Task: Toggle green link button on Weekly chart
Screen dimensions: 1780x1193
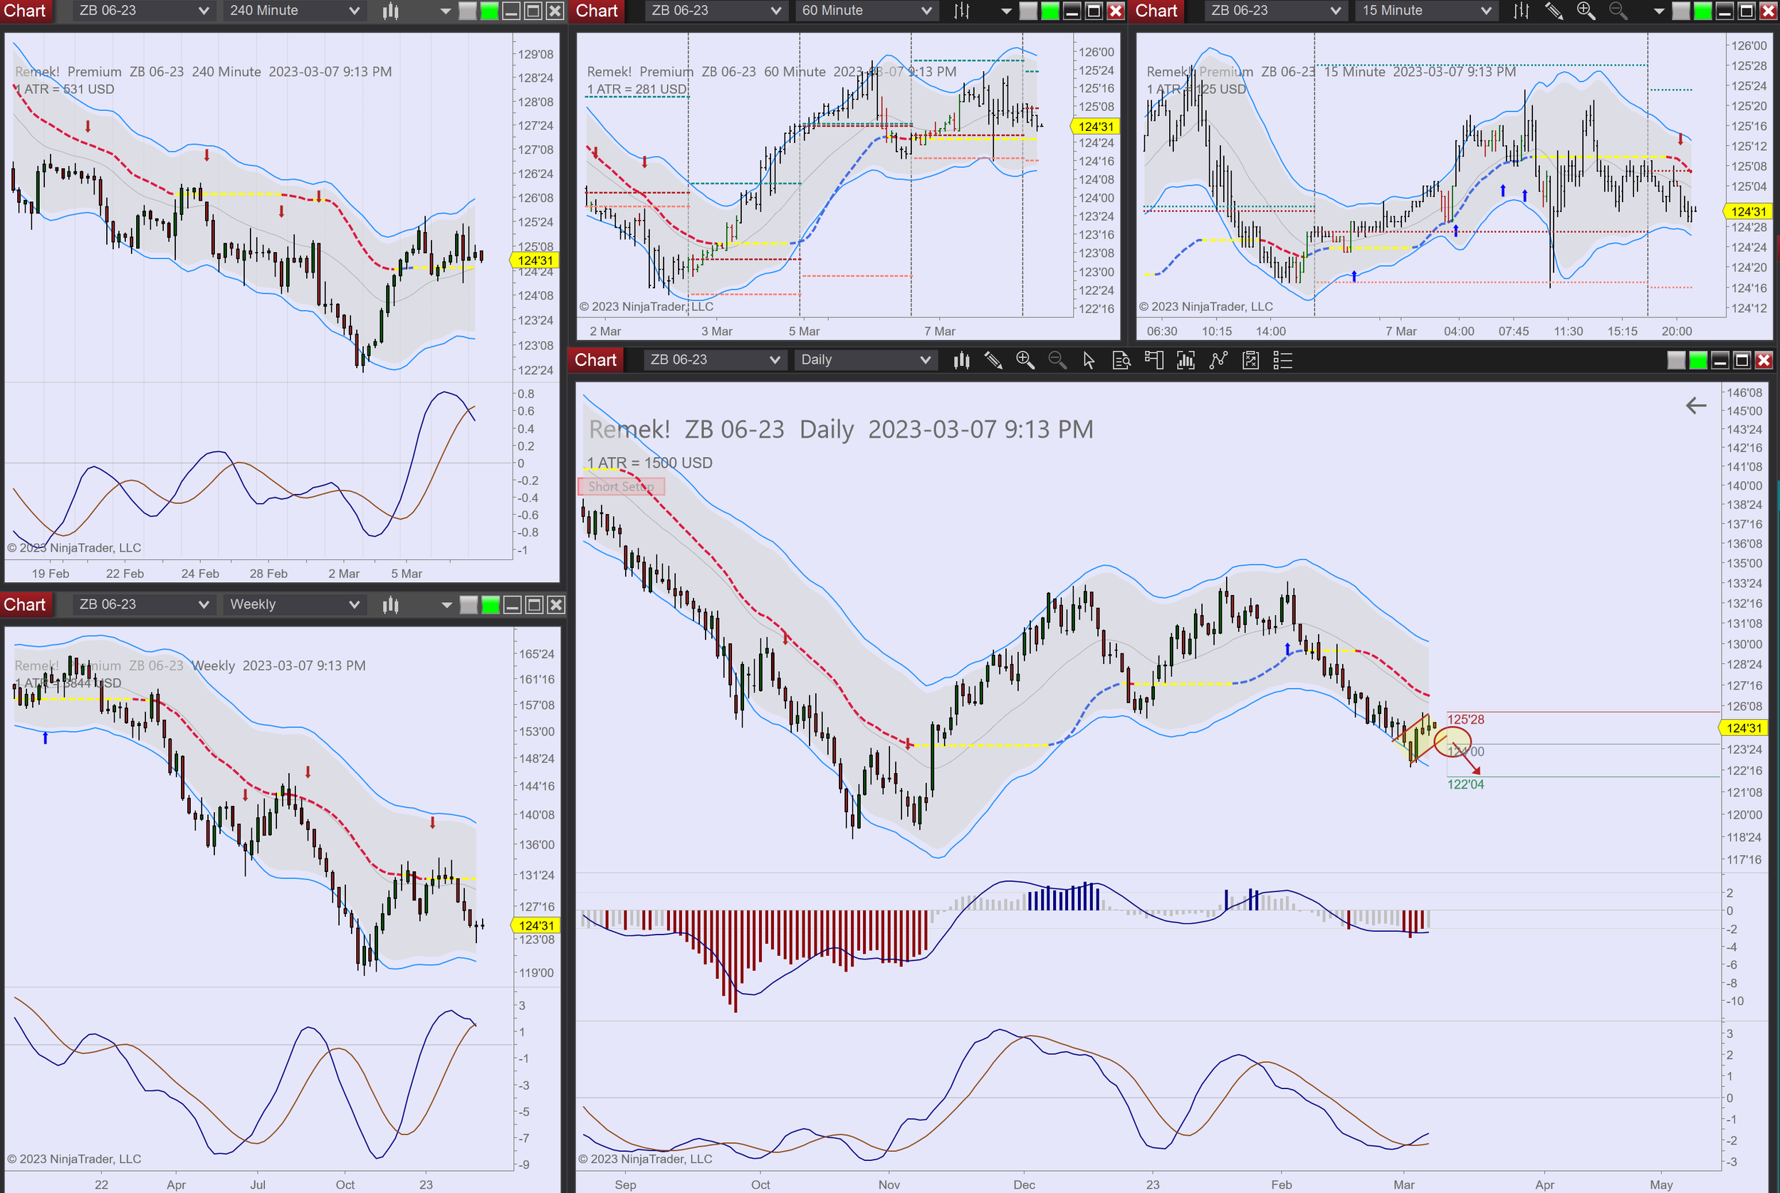Action: pos(491,605)
